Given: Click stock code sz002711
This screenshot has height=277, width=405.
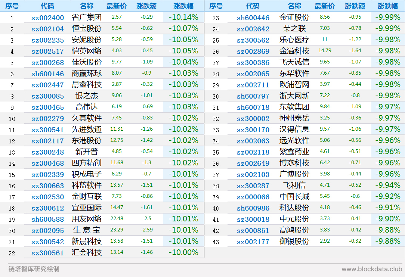Looking at the screenshot, I should 253,85.
